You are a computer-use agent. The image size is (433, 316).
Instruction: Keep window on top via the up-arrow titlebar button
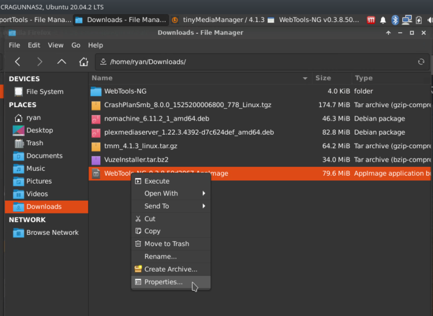click(x=388, y=33)
